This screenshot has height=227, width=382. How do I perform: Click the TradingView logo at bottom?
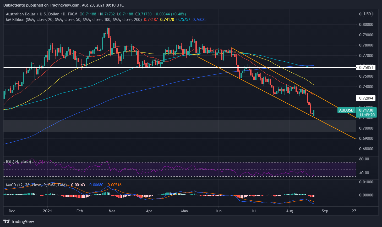[19, 221]
